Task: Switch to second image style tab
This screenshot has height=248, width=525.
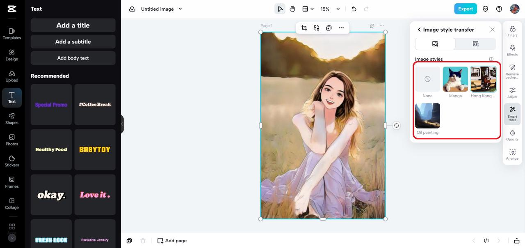Action: click(476, 44)
